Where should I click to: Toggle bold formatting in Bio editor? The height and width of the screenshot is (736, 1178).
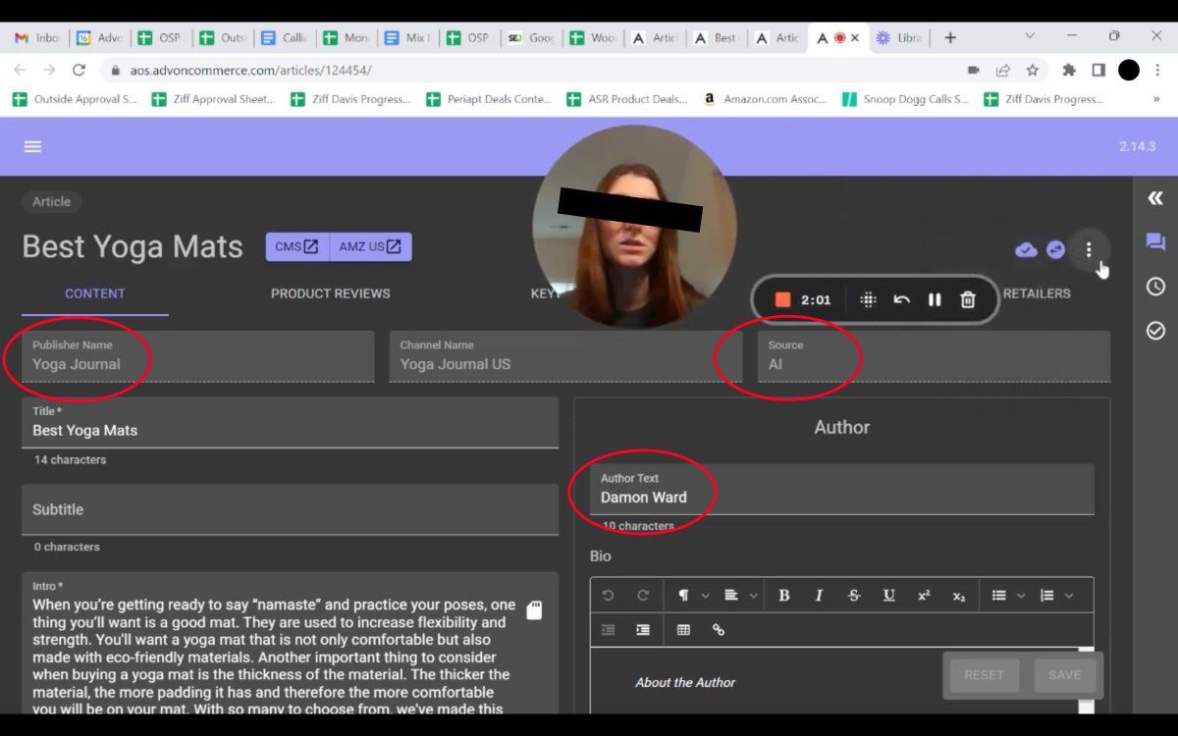pyautogui.click(x=783, y=596)
